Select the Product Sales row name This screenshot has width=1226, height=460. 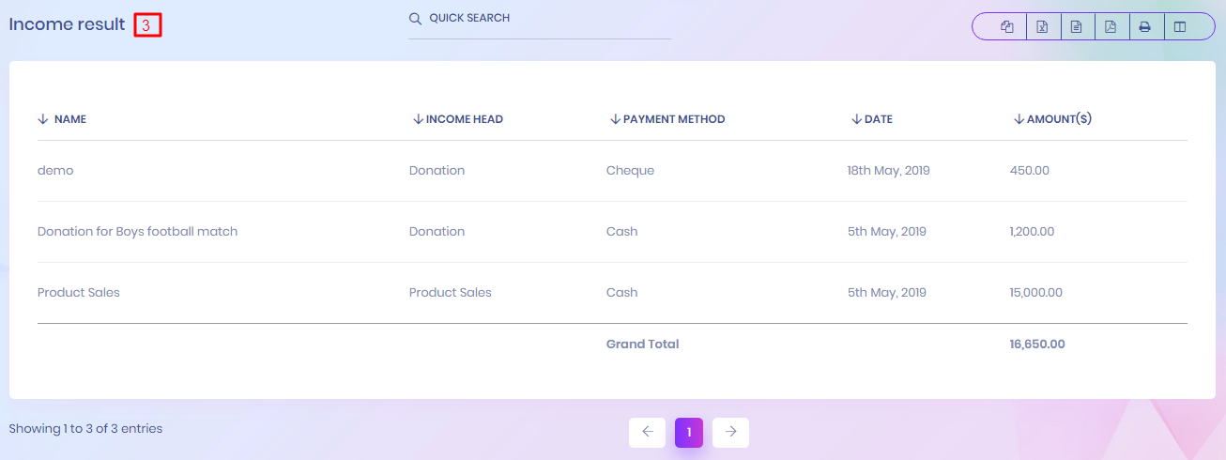pyautogui.click(x=79, y=293)
